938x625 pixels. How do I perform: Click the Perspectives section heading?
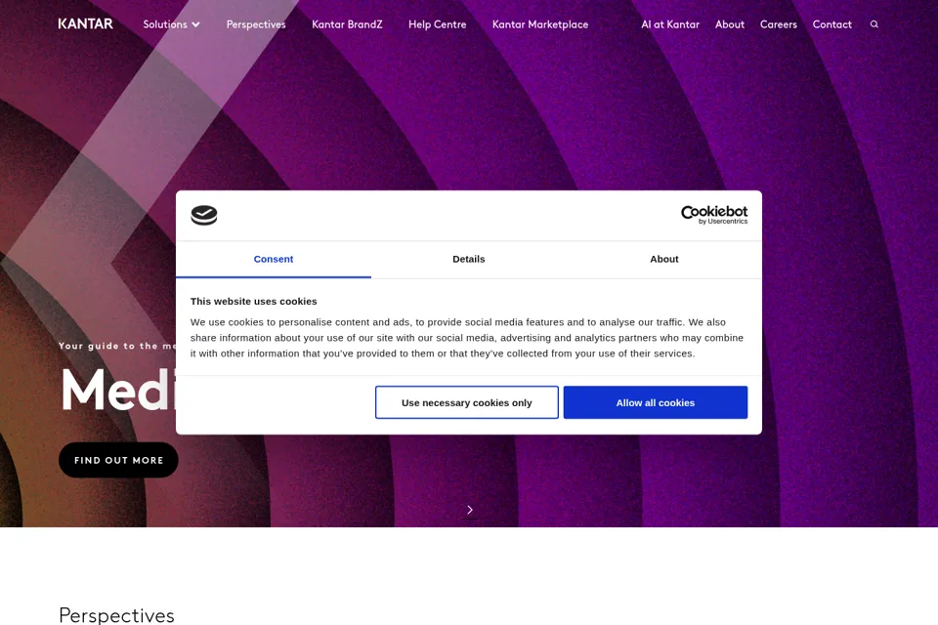(116, 615)
